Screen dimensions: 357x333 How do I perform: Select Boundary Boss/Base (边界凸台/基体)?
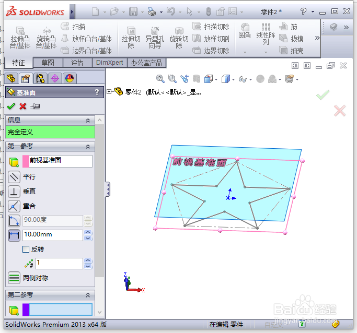click(x=87, y=51)
